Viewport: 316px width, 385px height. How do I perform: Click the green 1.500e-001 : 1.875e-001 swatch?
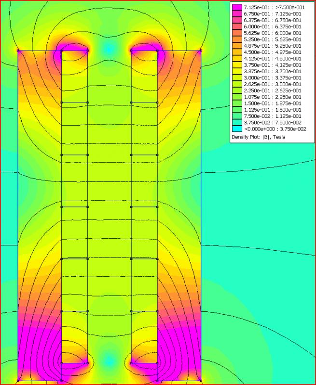click(x=237, y=103)
